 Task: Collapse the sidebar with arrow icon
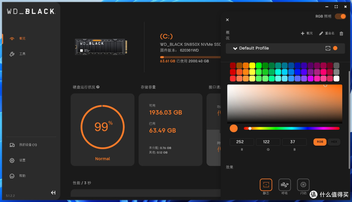pyautogui.click(x=53, y=193)
